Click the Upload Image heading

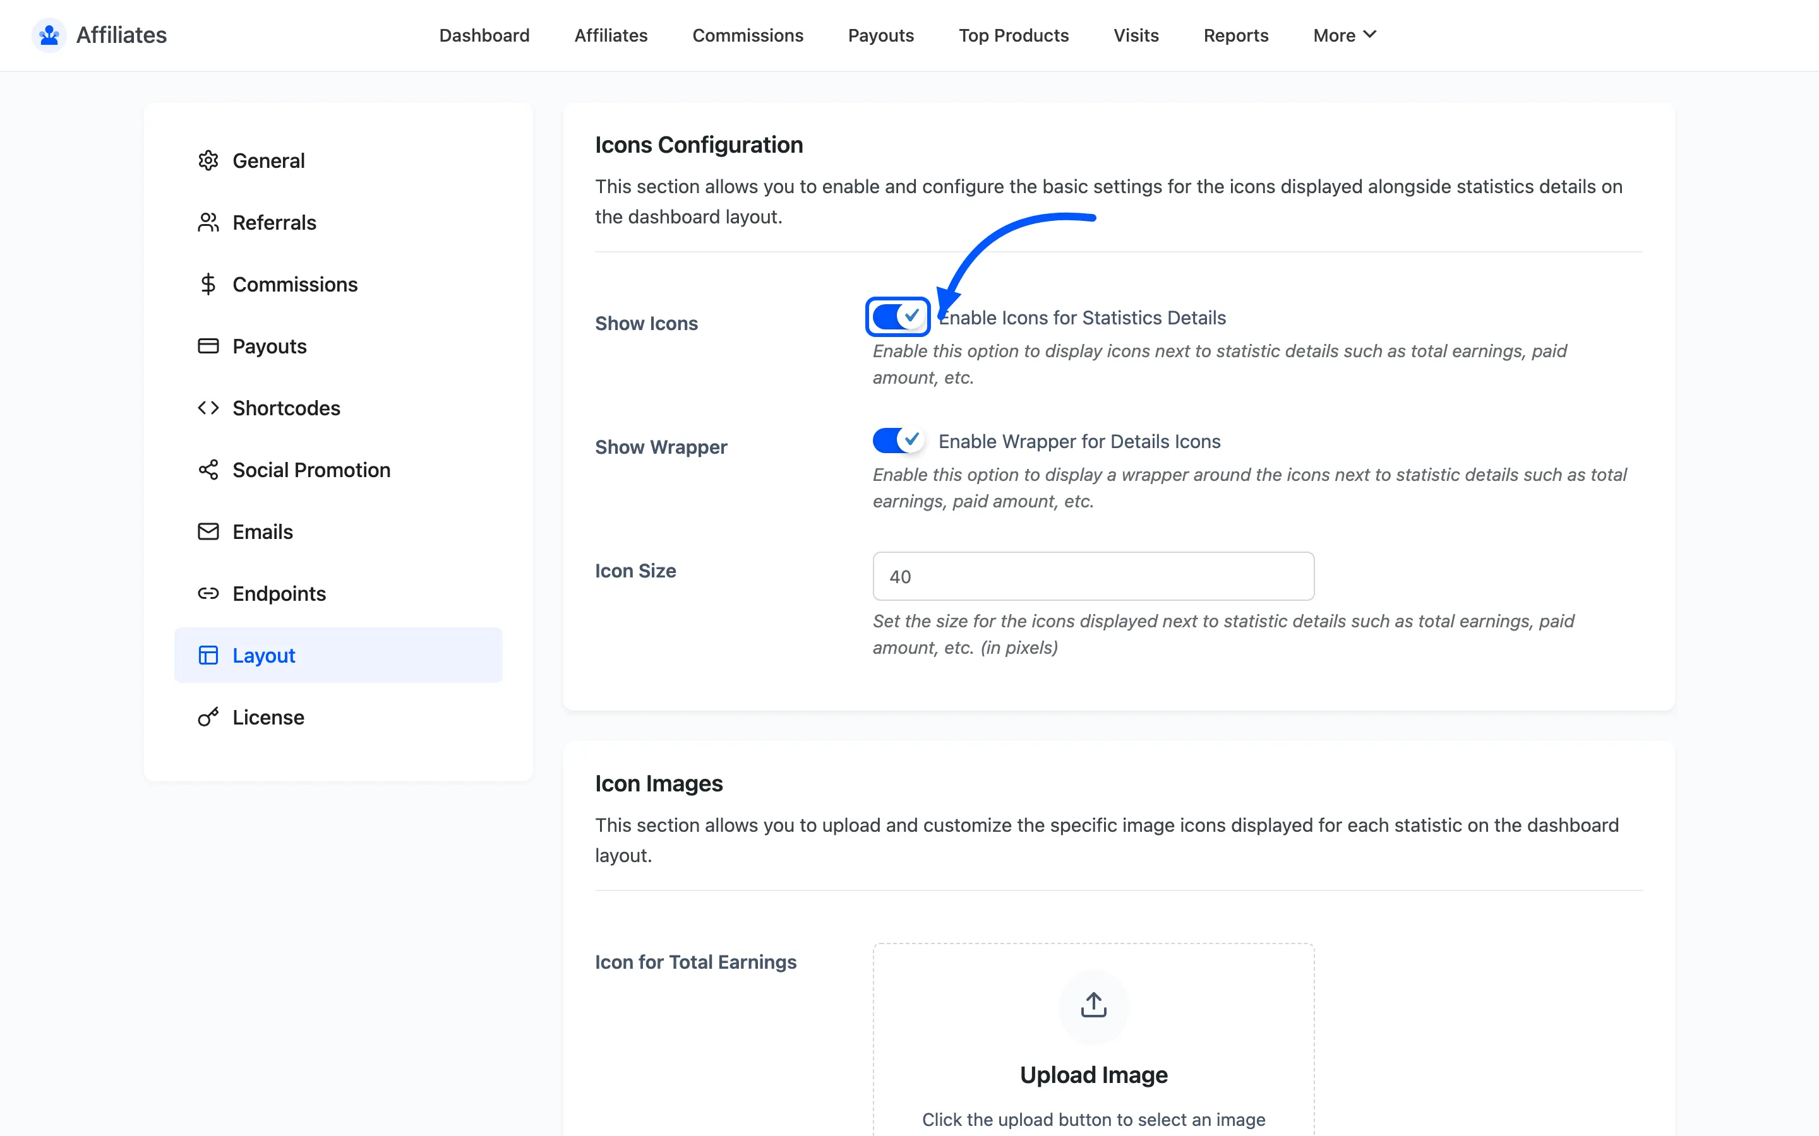[x=1094, y=1075]
